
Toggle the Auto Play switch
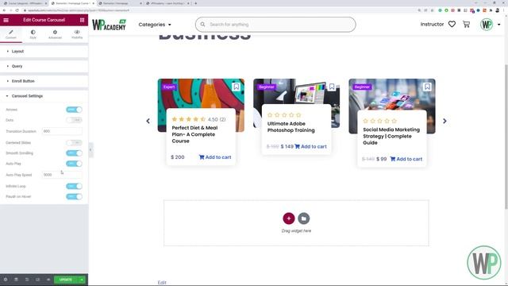coord(74,164)
